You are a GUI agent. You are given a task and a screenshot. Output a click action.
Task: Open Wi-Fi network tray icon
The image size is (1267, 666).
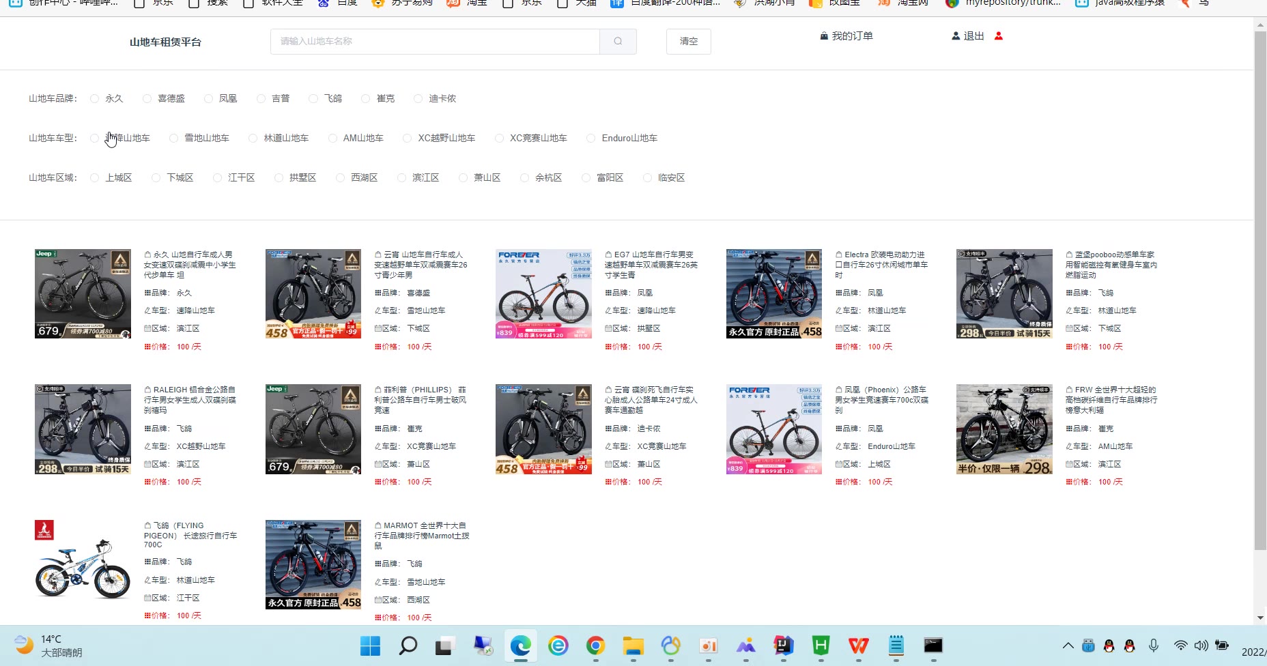1180,646
